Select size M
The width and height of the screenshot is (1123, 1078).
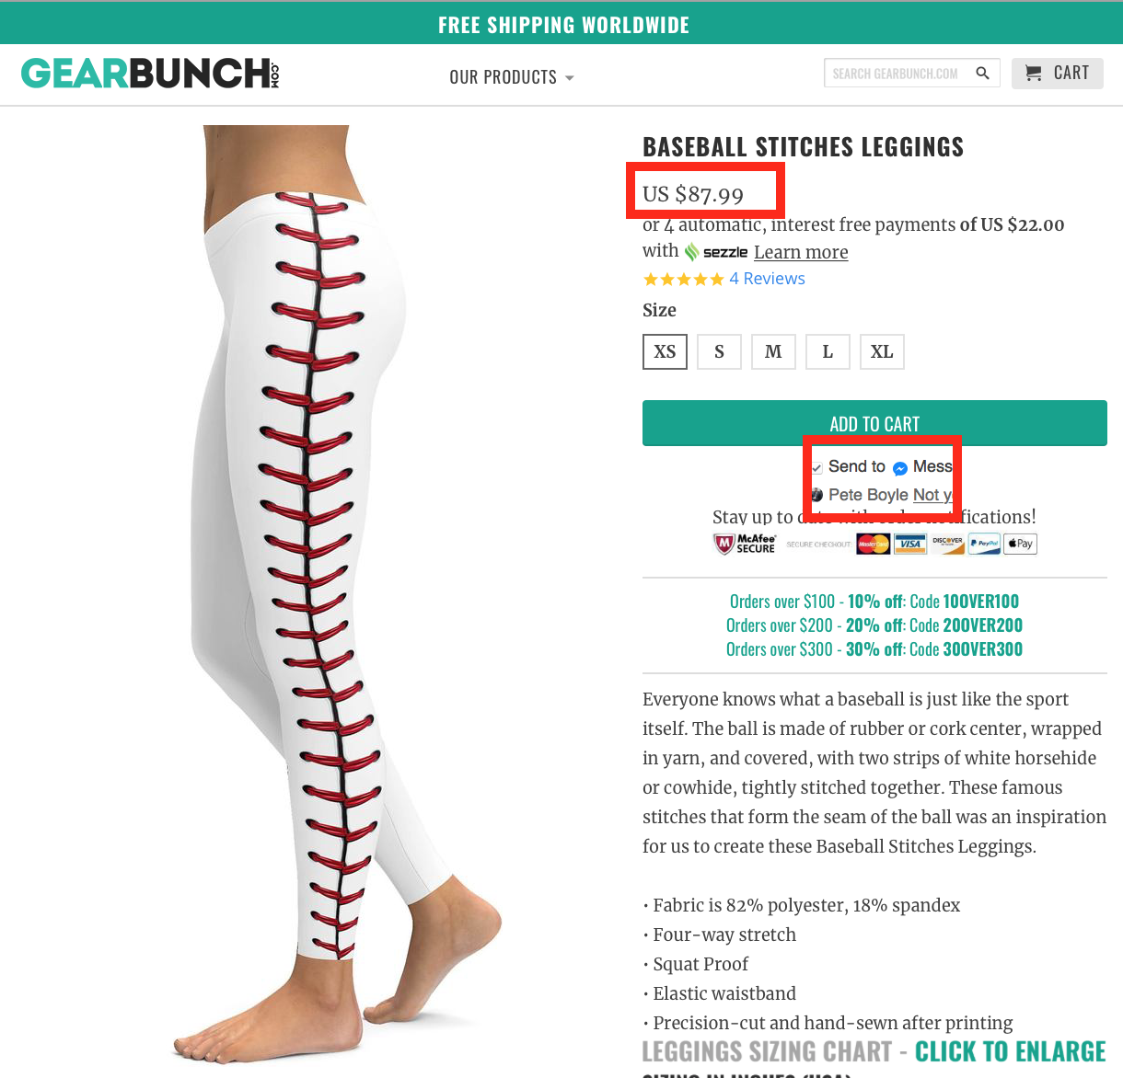point(773,351)
